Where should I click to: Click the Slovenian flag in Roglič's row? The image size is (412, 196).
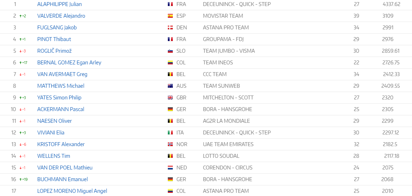coord(170,51)
